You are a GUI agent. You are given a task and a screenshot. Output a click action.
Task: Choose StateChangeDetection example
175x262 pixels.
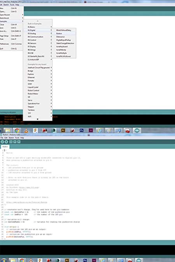coord(64,43)
